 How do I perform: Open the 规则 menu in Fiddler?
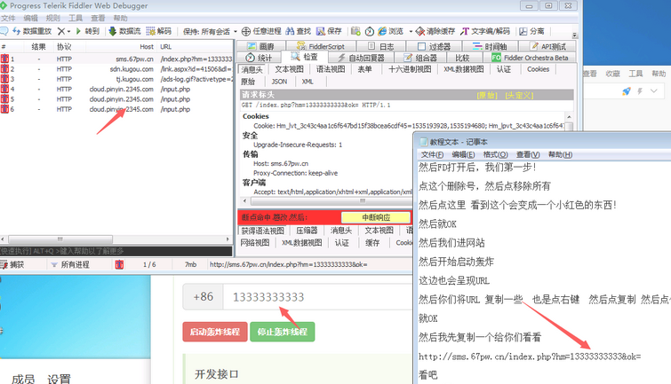(x=53, y=18)
